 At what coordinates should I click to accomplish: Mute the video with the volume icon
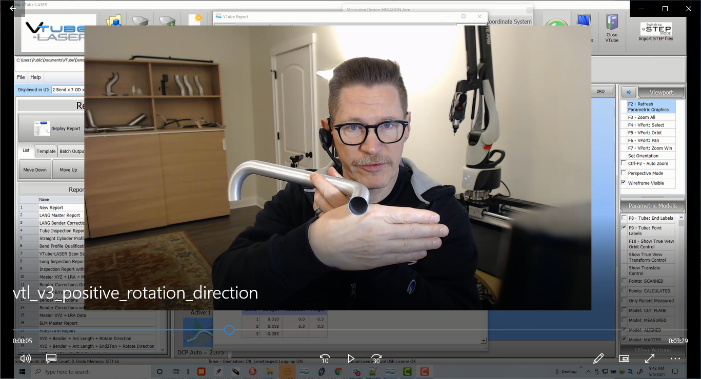25,359
